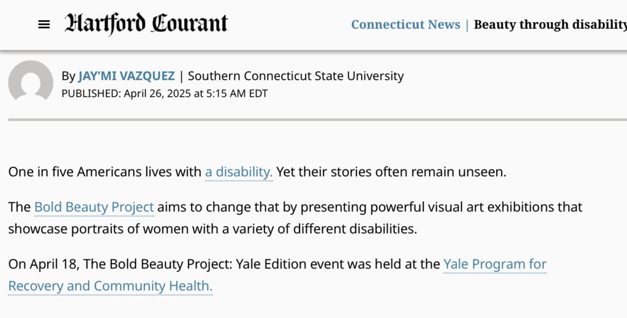Click 'Yet their stories often remain unseen' text
627x318 pixels.
coord(391,172)
